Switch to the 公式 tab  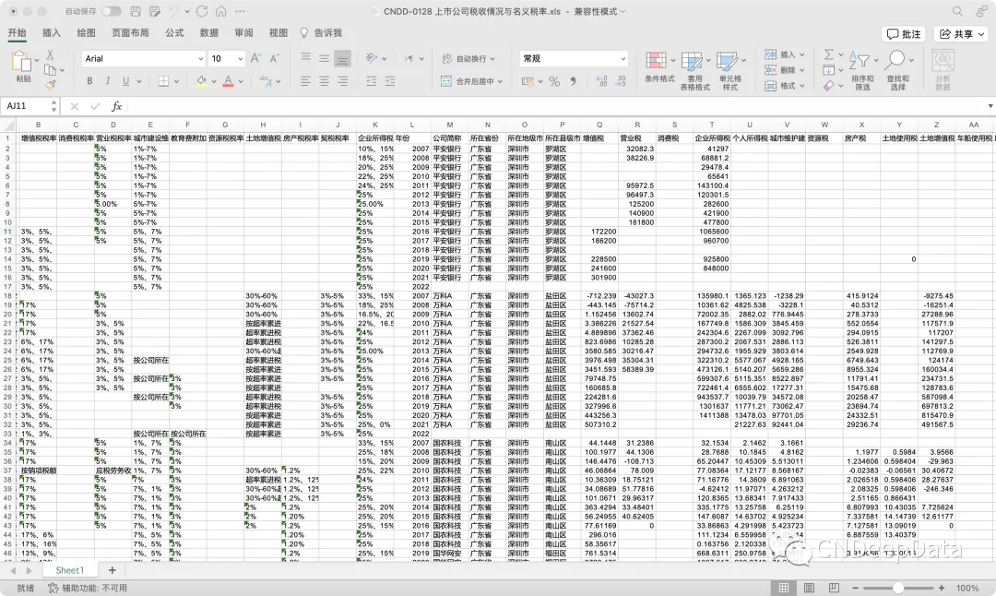click(174, 33)
